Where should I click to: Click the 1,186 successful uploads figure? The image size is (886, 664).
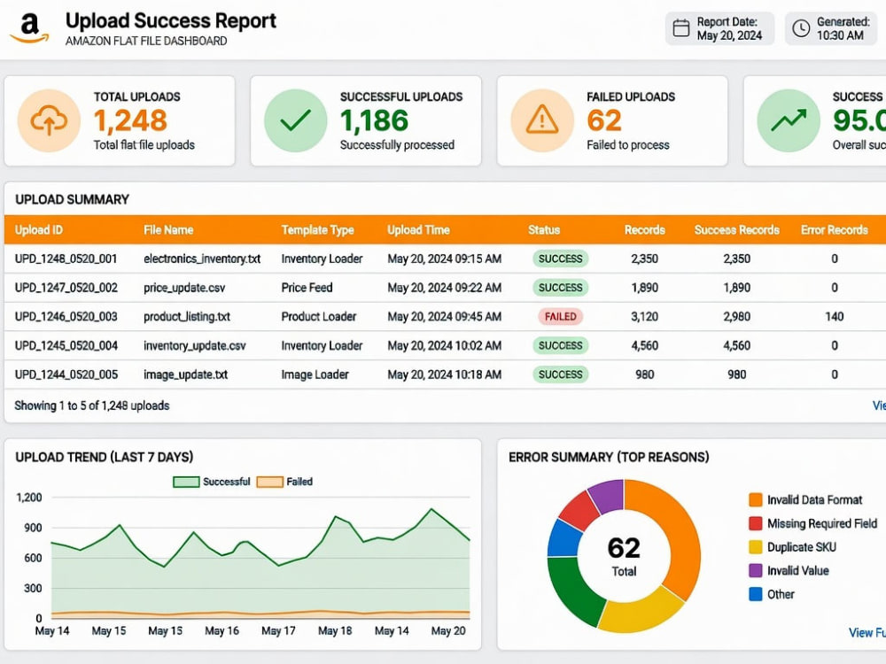374,120
